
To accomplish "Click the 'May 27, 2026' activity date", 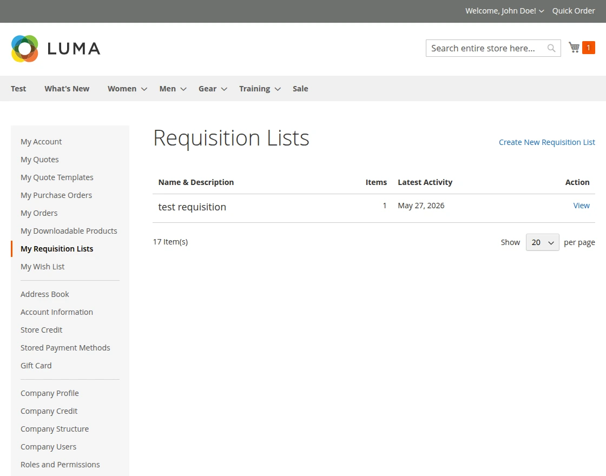I will tap(421, 206).
